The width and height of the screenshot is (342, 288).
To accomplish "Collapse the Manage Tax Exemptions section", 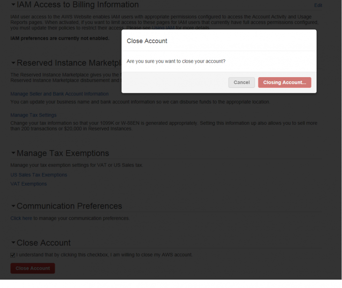I will point(13,153).
